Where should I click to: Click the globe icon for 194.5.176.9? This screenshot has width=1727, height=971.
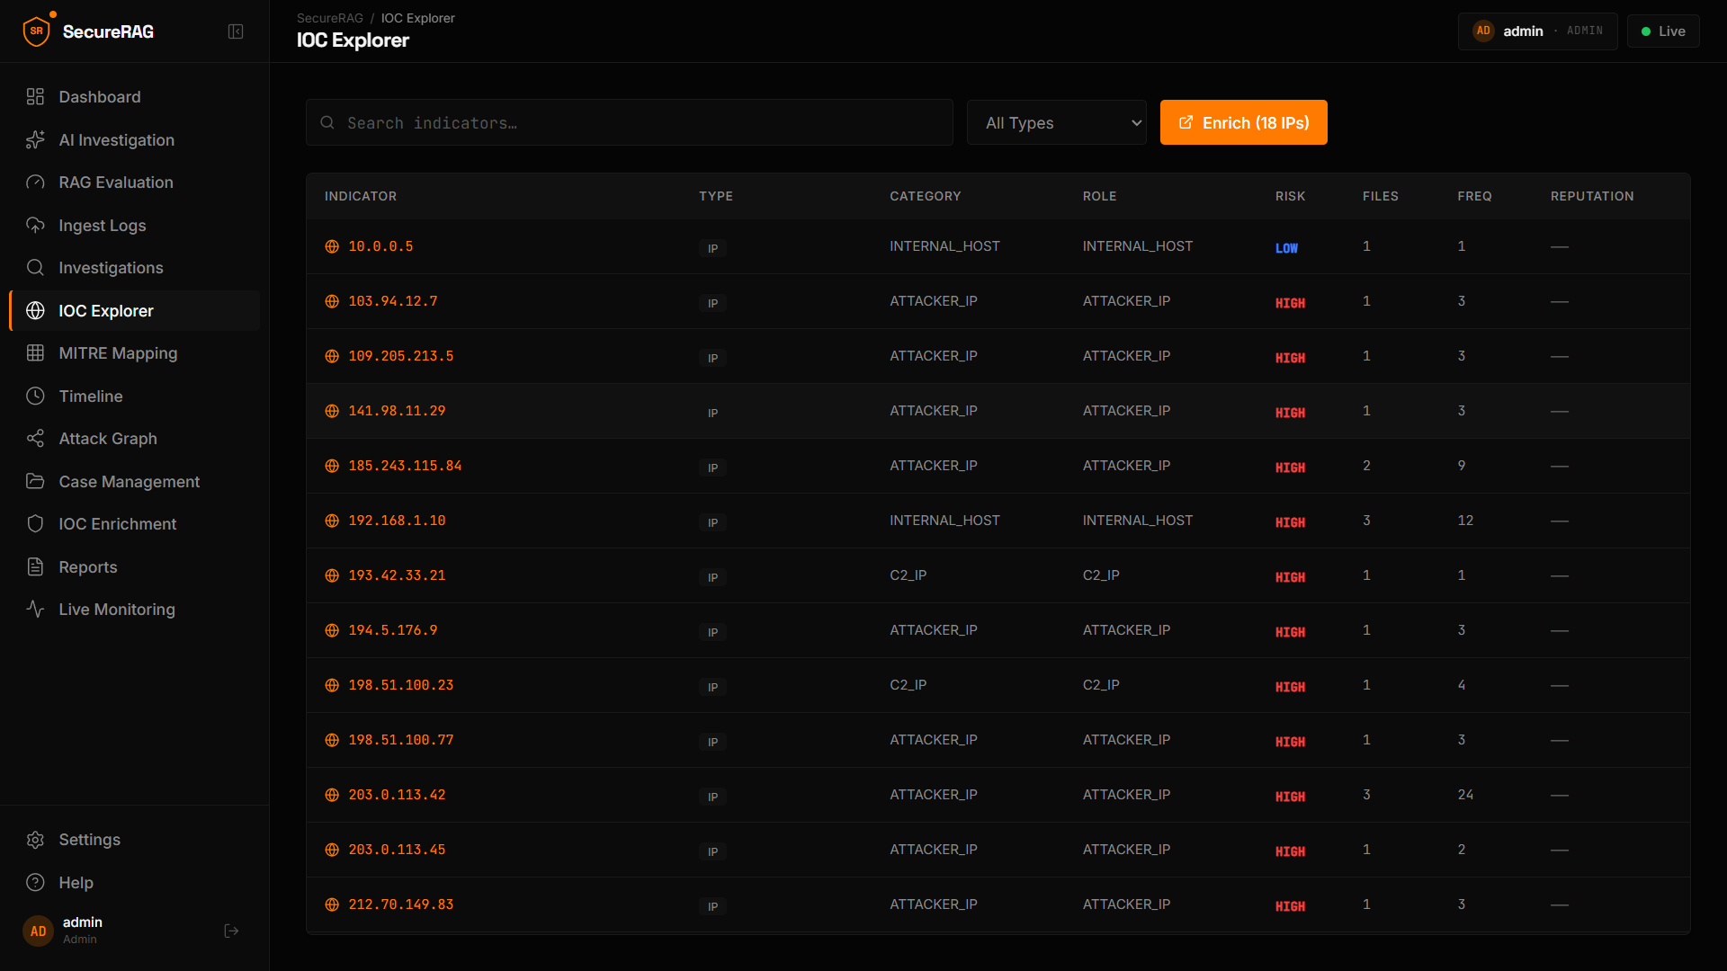click(x=332, y=631)
